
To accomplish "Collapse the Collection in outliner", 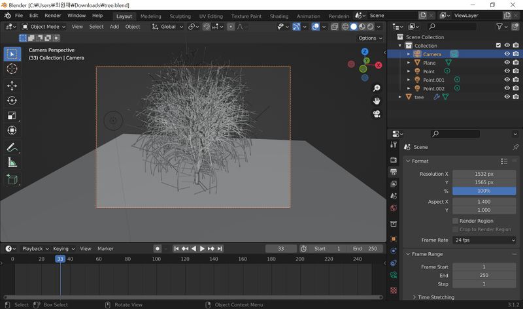I will click(x=400, y=46).
